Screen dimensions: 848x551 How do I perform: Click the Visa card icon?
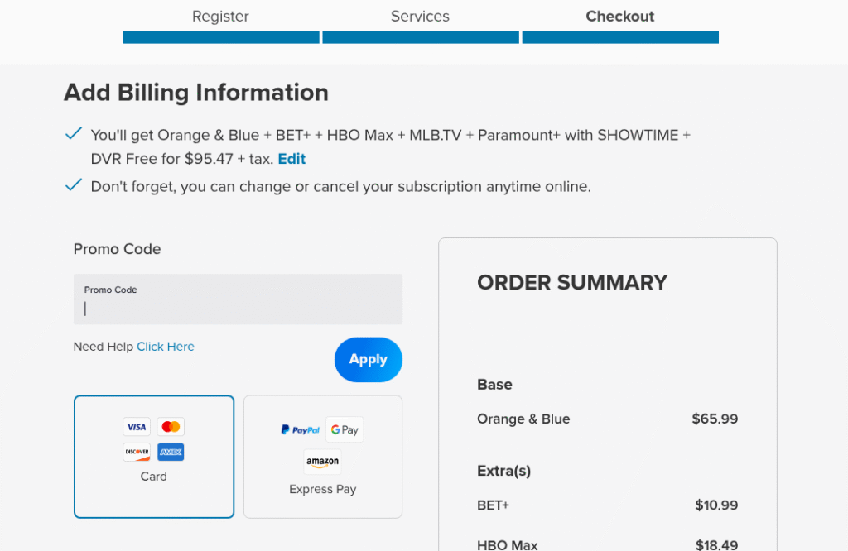(136, 426)
